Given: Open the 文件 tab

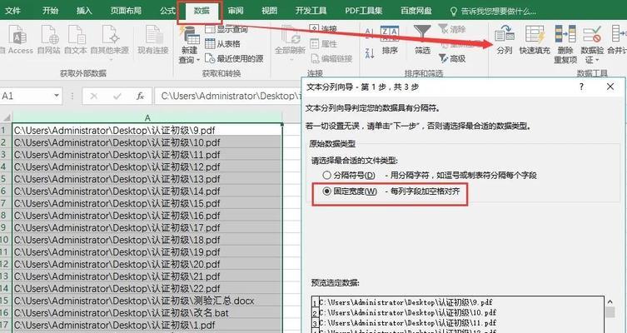Looking at the screenshot, I should 12,11.
